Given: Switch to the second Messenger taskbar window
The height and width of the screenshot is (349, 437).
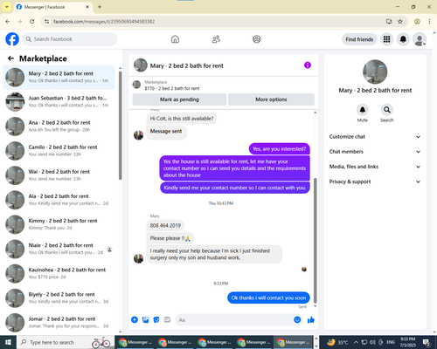Looking at the screenshot, I should 175,342.
